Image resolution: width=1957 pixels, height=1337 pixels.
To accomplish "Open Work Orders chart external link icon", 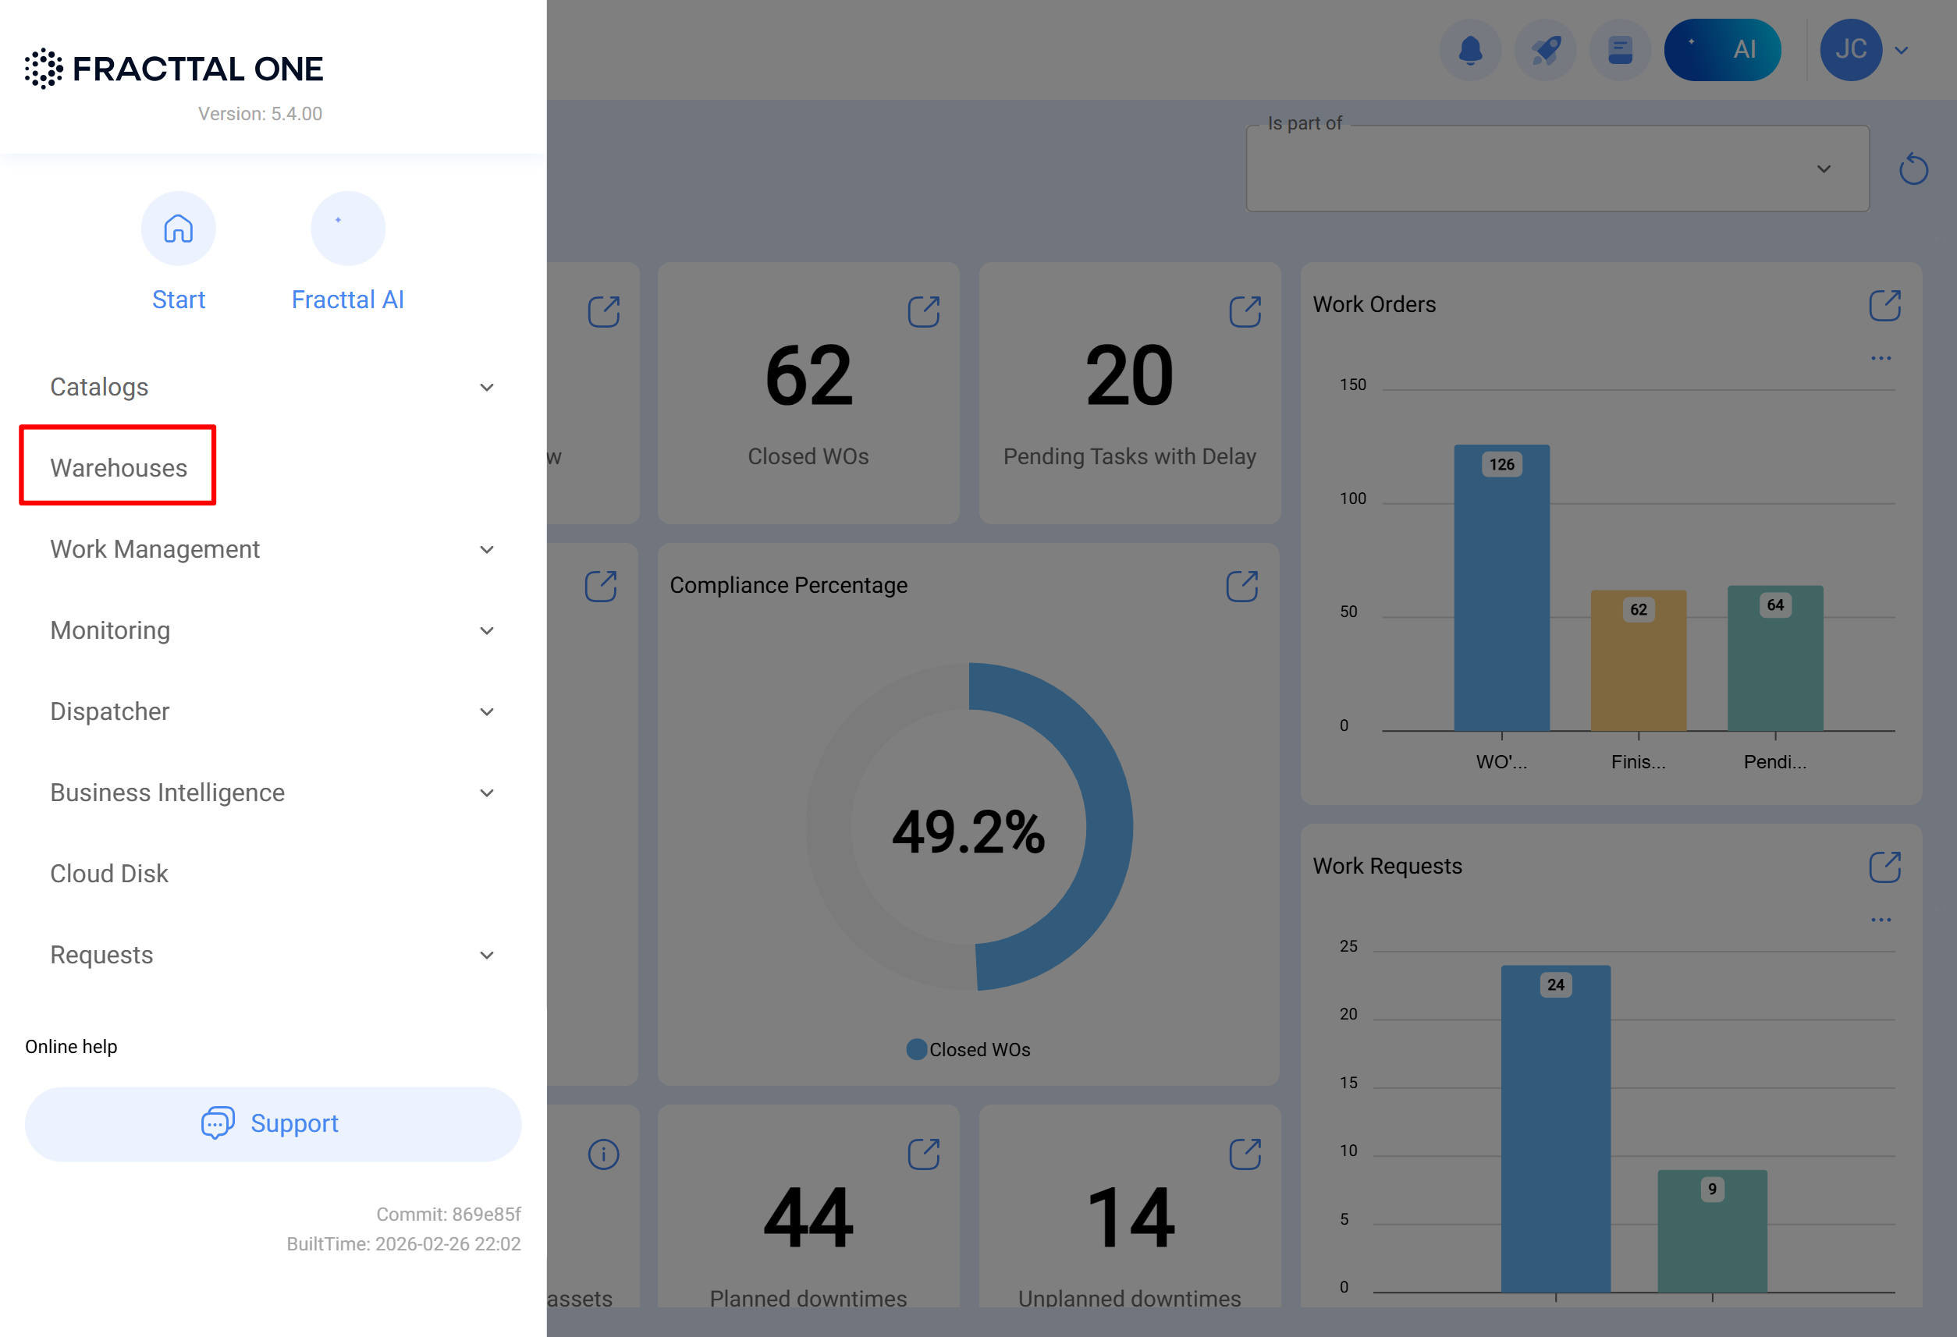I will click(1884, 305).
